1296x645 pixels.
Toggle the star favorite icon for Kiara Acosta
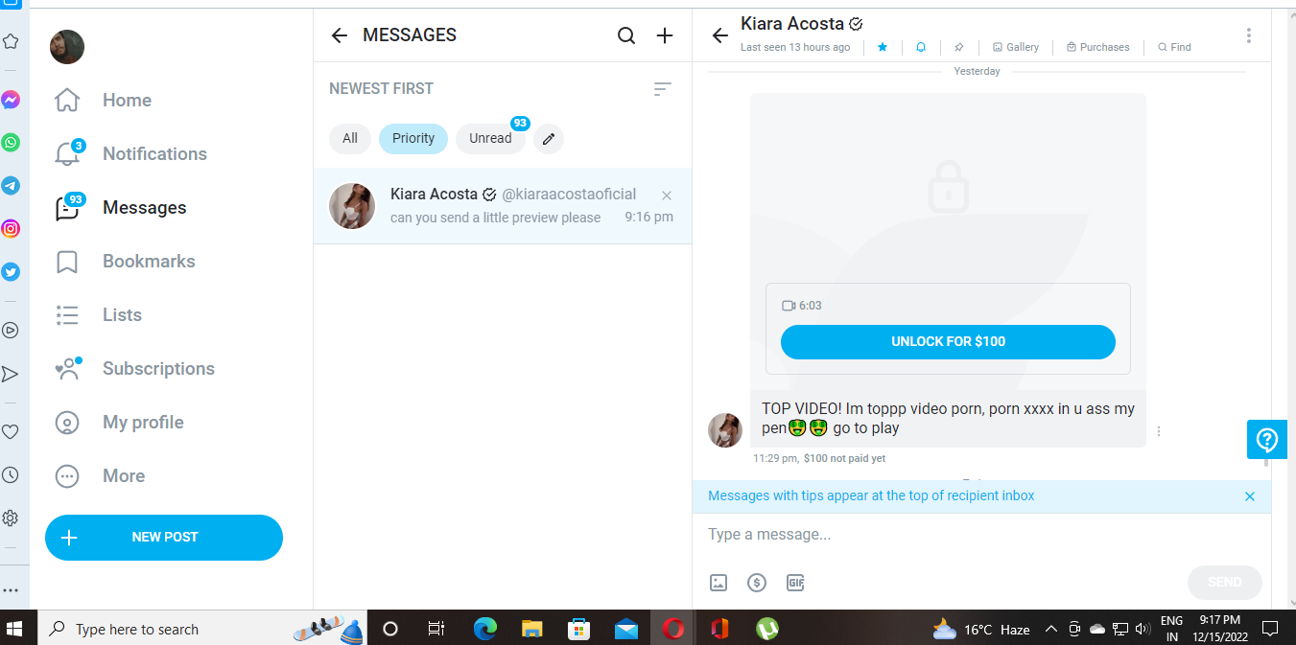coord(883,47)
